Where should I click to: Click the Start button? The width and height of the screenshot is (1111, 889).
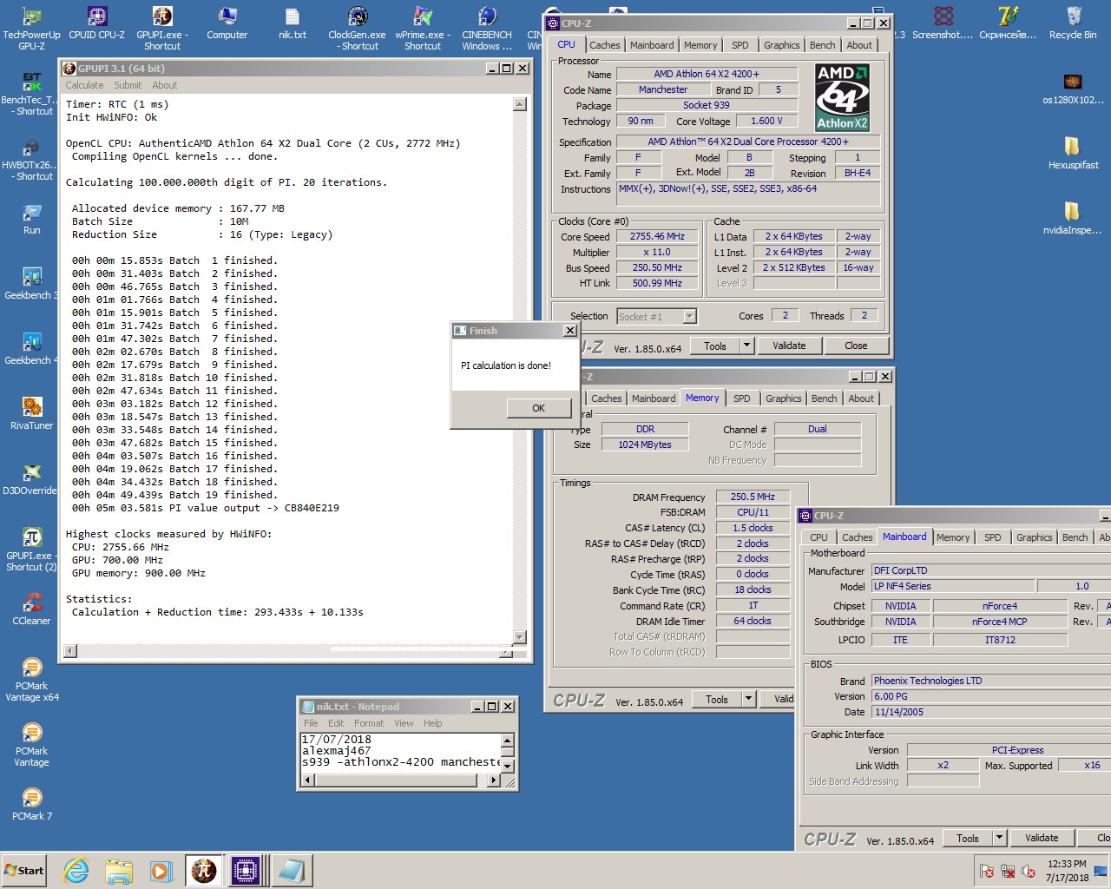pyautogui.click(x=24, y=871)
